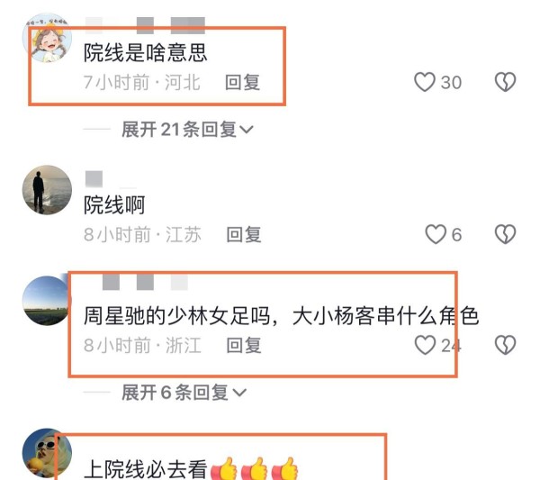Image resolution: width=540 pixels, height=480 pixels.
Task: Open sunglasses avatar profile at bottom
Action: 47,453
